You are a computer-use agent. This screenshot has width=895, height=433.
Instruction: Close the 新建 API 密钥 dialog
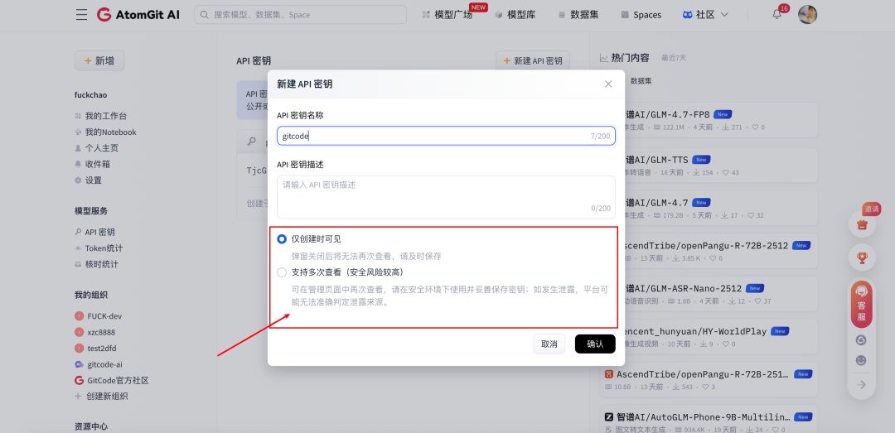pos(608,84)
